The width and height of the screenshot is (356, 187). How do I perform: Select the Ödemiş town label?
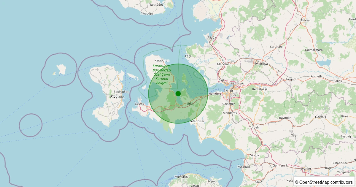(x=320, y=117)
